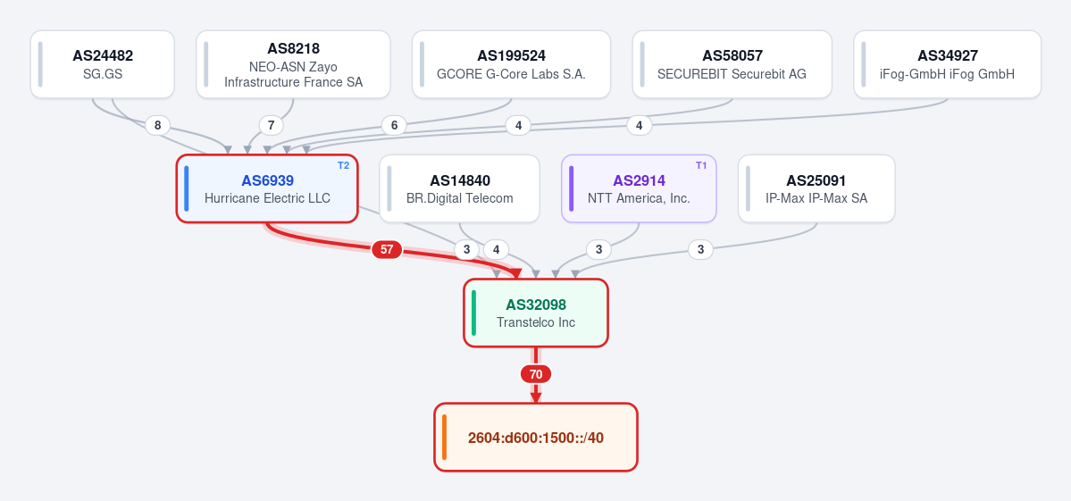Click the AS6939 Hurricane Electric node
1071x501 pixels.
(x=267, y=188)
